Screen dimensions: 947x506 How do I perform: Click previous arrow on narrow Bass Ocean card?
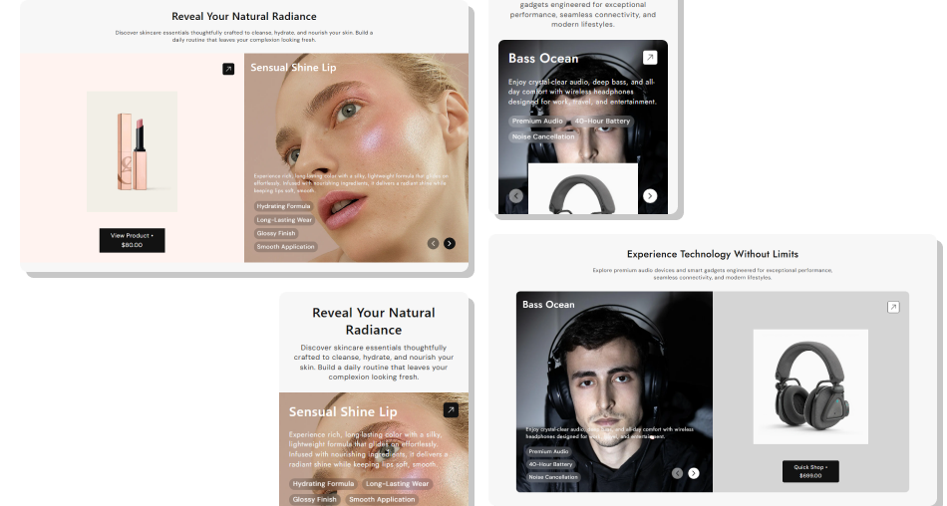coord(515,195)
